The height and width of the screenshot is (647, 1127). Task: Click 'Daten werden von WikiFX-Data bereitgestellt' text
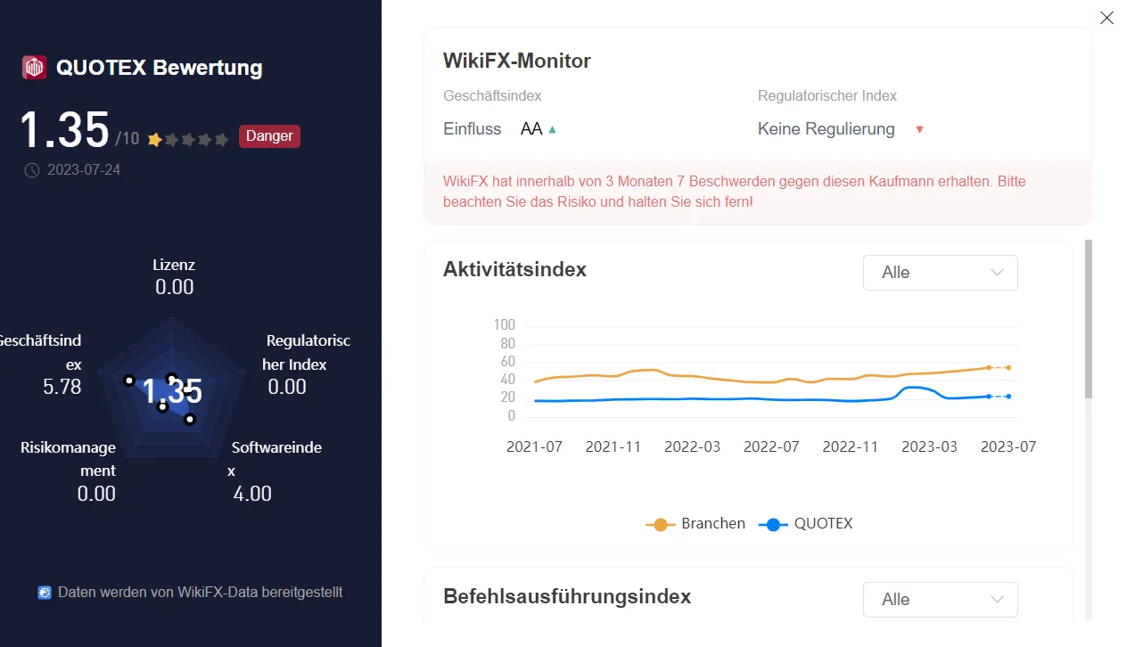200,592
